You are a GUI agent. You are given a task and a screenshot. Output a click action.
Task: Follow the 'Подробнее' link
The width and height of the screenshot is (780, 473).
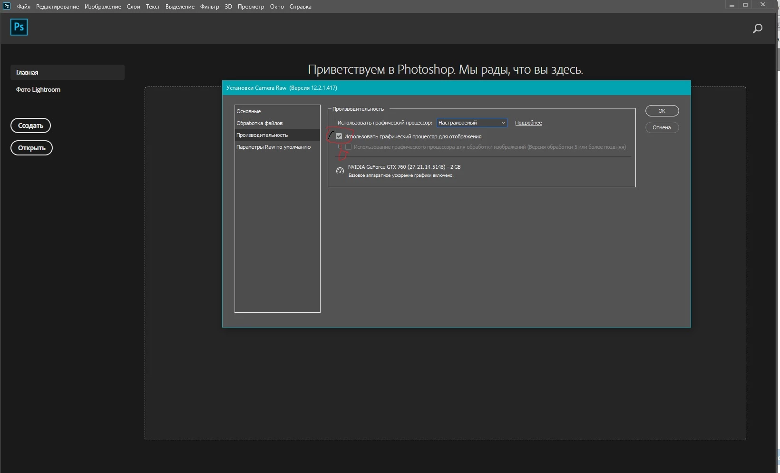[x=528, y=123]
